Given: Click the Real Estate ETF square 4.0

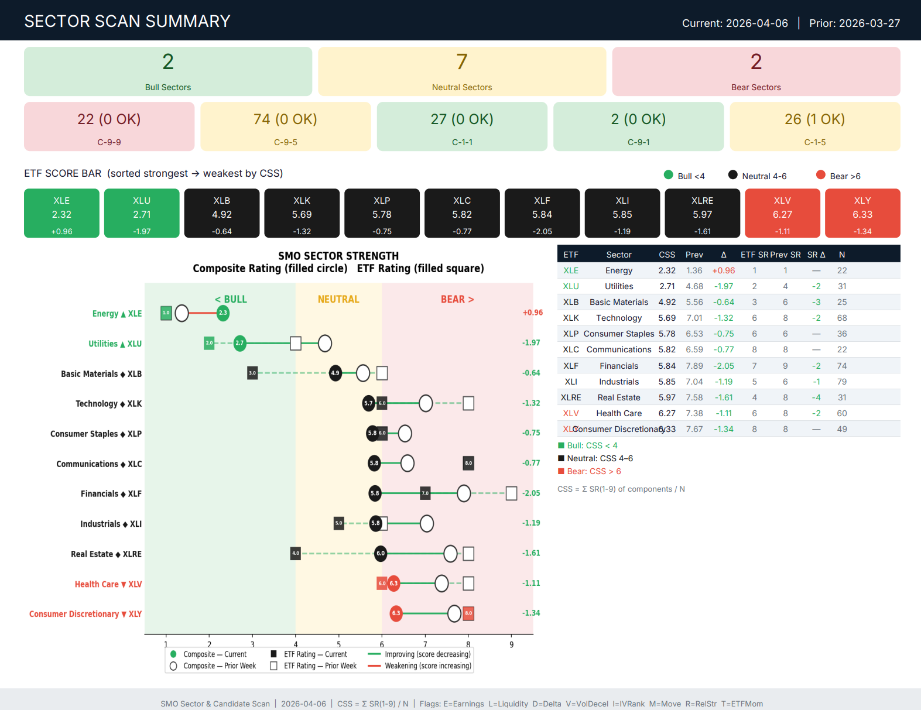Looking at the screenshot, I should coord(296,553).
